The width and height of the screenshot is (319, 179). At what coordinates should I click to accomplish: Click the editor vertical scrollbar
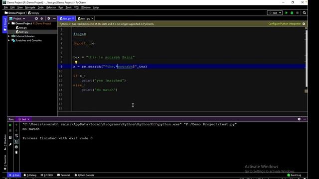point(306,59)
